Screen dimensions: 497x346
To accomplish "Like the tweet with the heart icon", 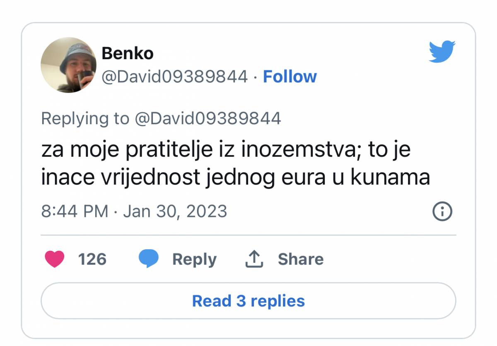I will 54,259.
